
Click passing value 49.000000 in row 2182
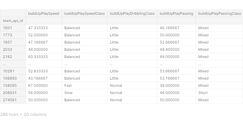click(169, 57)
